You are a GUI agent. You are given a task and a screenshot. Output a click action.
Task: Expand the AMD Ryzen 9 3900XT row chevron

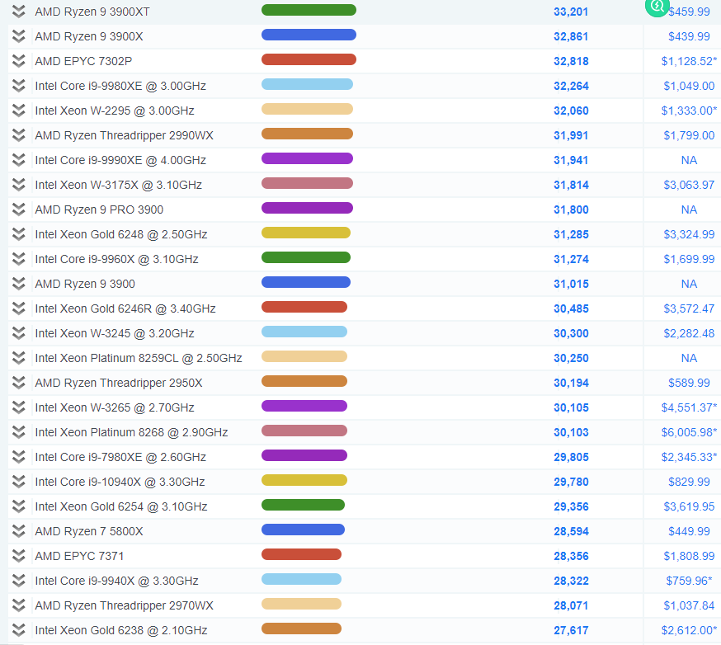pyautogui.click(x=18, y=12)
